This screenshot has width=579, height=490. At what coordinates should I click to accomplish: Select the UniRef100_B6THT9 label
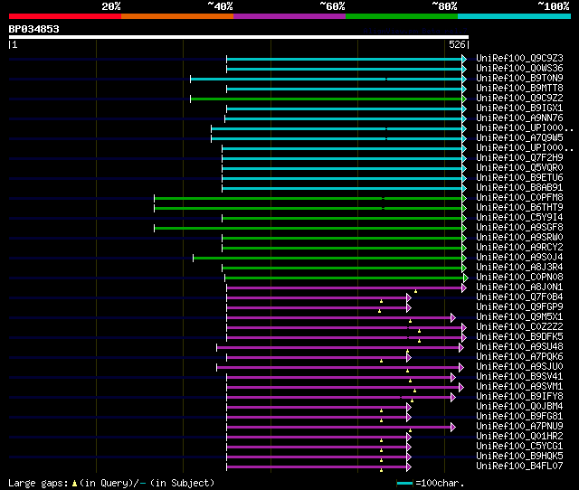[519, 208]
